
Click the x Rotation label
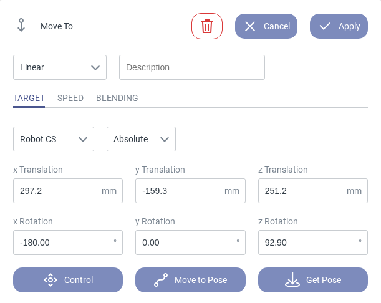pos(33,221)
